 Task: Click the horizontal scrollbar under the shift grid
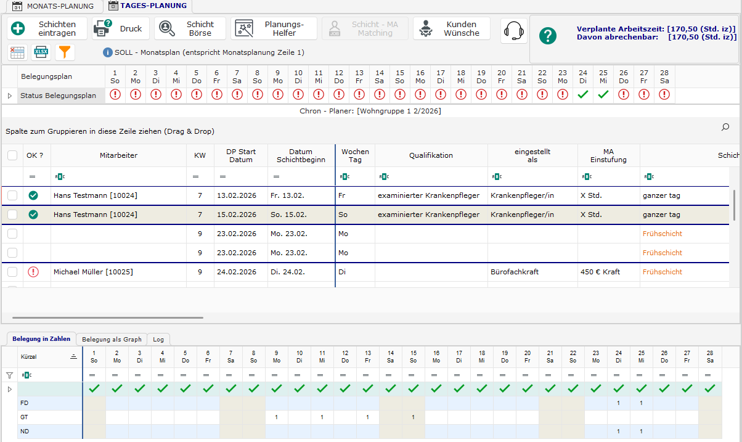pyautogui.click(x=107, y=318)
